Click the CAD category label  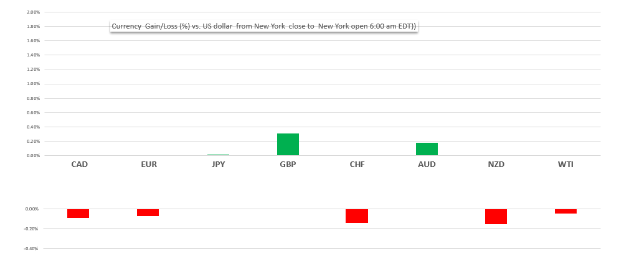(79, 165)
